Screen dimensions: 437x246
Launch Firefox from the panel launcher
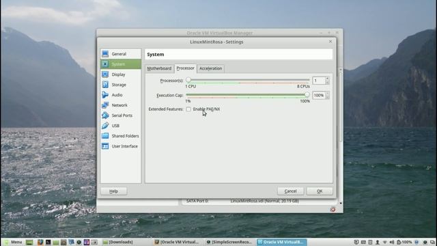(40, 242)
